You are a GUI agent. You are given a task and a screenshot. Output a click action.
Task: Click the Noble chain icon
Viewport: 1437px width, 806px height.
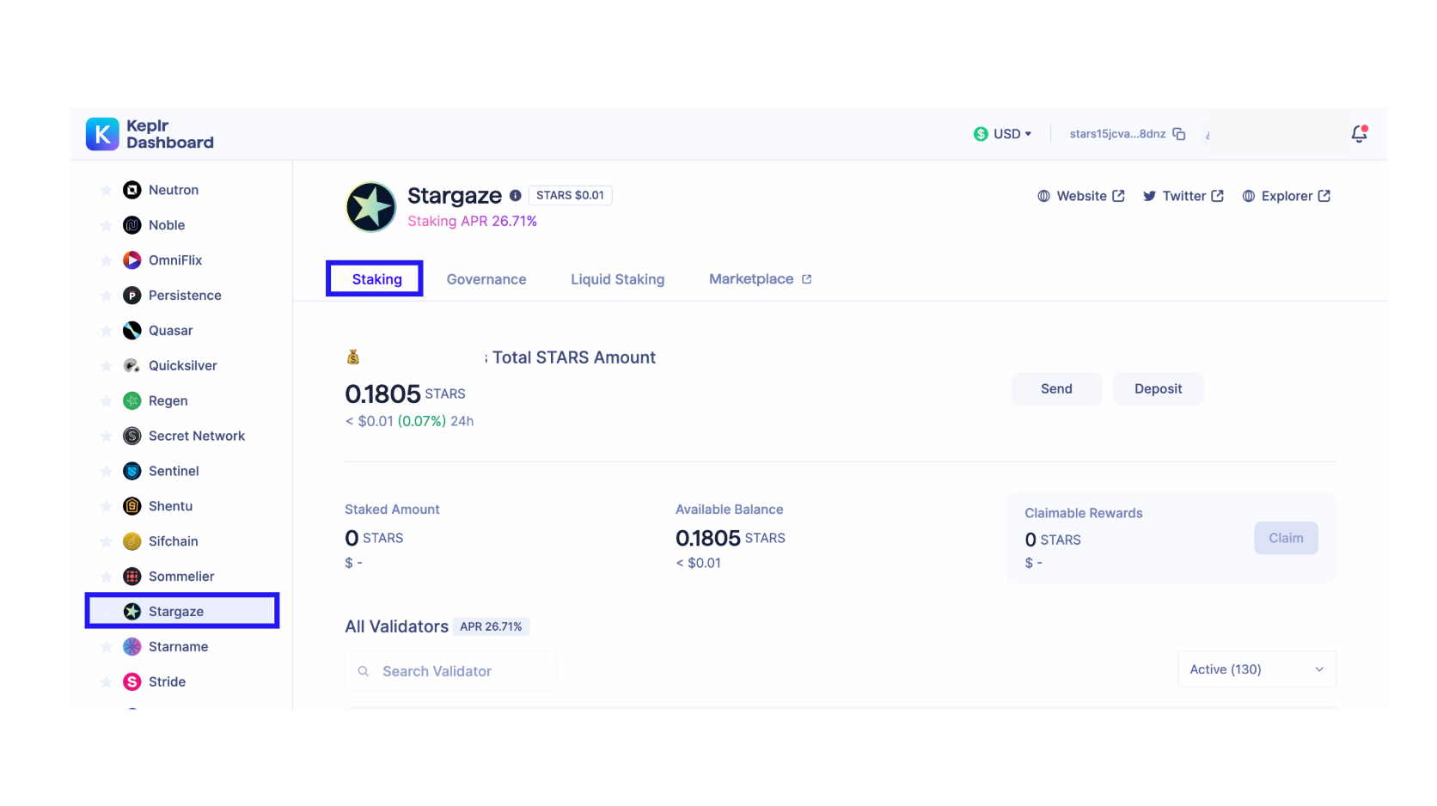click(131, 225)
